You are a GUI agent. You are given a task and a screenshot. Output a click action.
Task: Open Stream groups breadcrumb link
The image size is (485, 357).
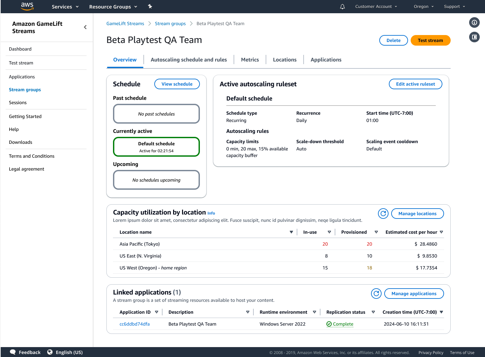coord(170,23)
